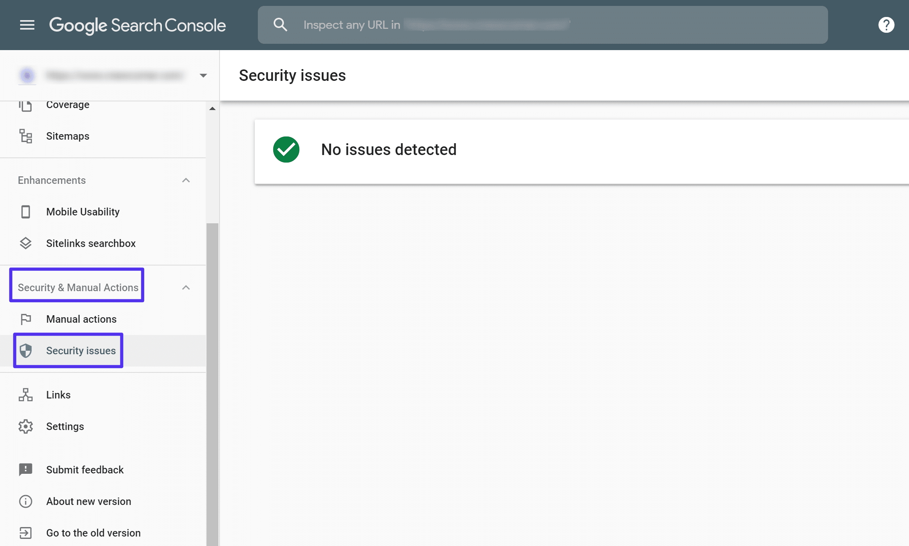Viewport: 909px width, 546px height.
Task: Click the Manual actions flag icon
Action: 26,319
